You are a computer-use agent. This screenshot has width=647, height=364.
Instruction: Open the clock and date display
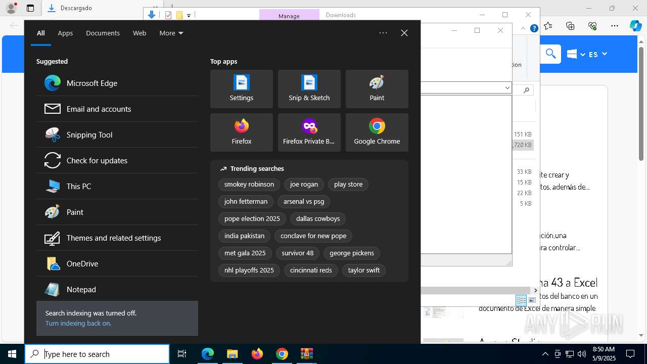click(603, 354)
